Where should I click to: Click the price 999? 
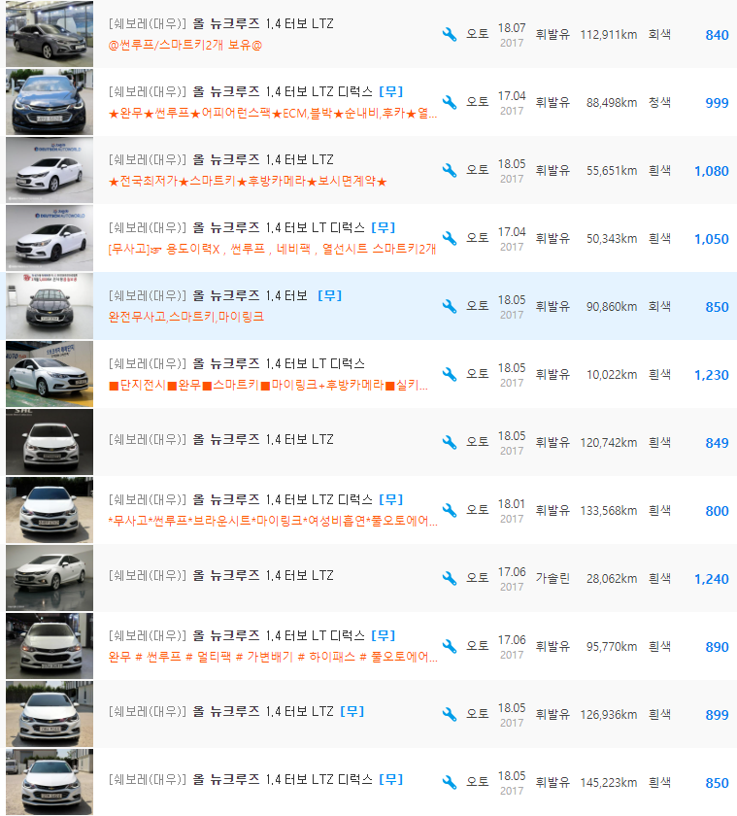pos(717,103)
